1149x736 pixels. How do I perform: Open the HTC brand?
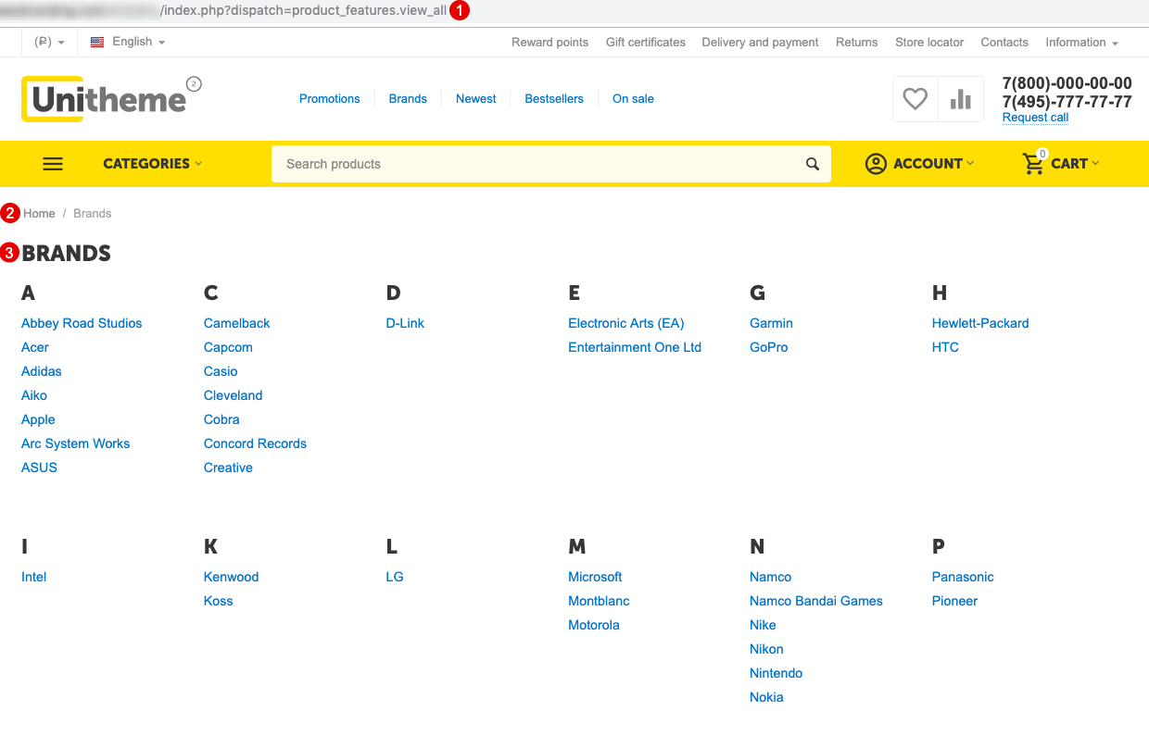[945, 347]
